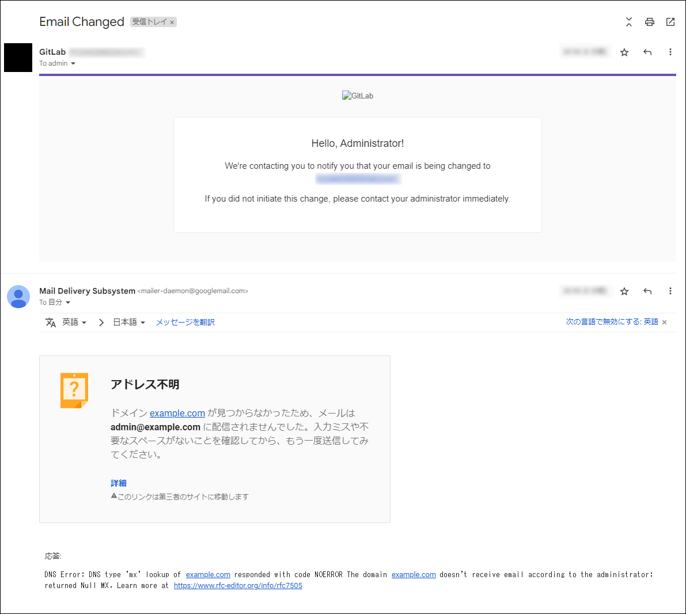
Task: Open more options for GitLab message
Action: click(x=670, y=52)
